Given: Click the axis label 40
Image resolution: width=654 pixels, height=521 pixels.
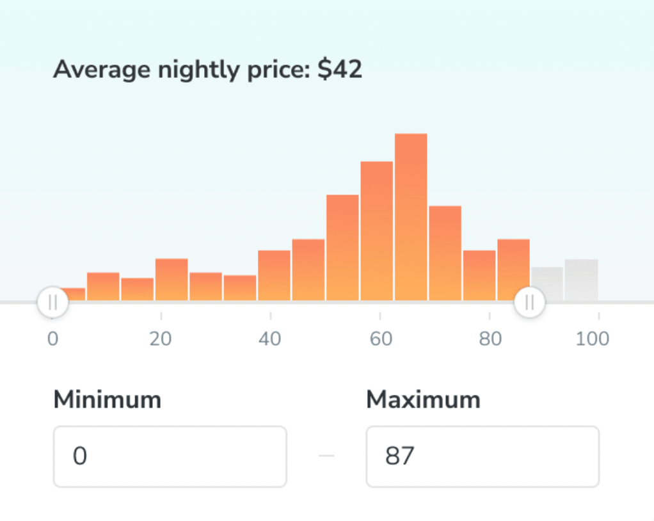Looking at the screenshot, I should click(270, 339).
